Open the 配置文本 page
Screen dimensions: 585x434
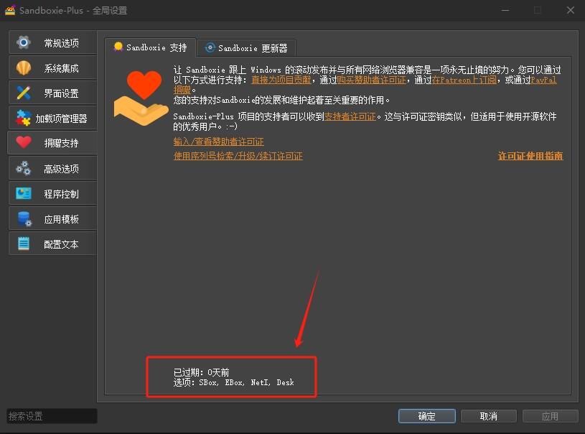click(x=53, y=244)
